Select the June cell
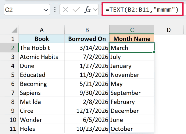186x134 pixels. (x=132, y=120)
